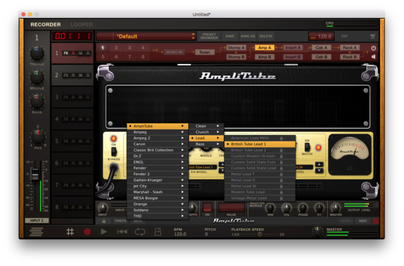Flip the BYPASS switch on amp

113,152
